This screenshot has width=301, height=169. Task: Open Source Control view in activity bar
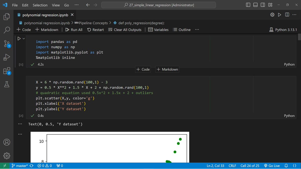pyautogui.click(x=7, y=44)
